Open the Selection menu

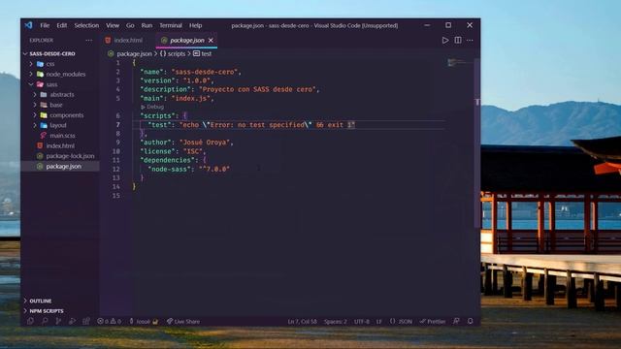(86, 25)
